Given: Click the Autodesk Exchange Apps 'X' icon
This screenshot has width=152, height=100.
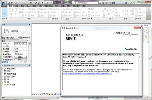Looking at the screenshot, I should pos(126,3).
